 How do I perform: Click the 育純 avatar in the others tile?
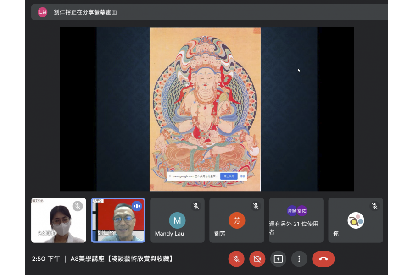(291, 211)
